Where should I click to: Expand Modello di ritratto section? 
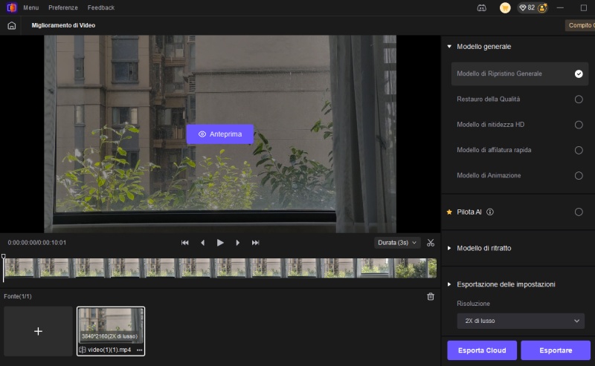click(449, 248)
